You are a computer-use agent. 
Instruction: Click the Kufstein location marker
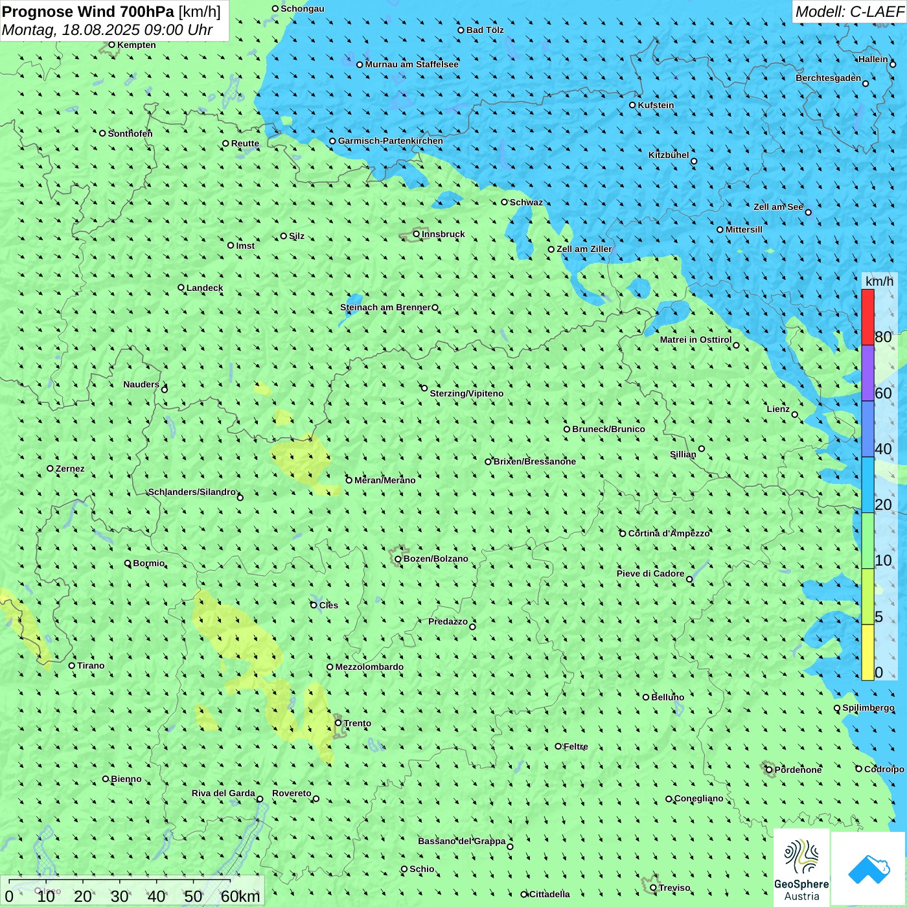point(632,105)
